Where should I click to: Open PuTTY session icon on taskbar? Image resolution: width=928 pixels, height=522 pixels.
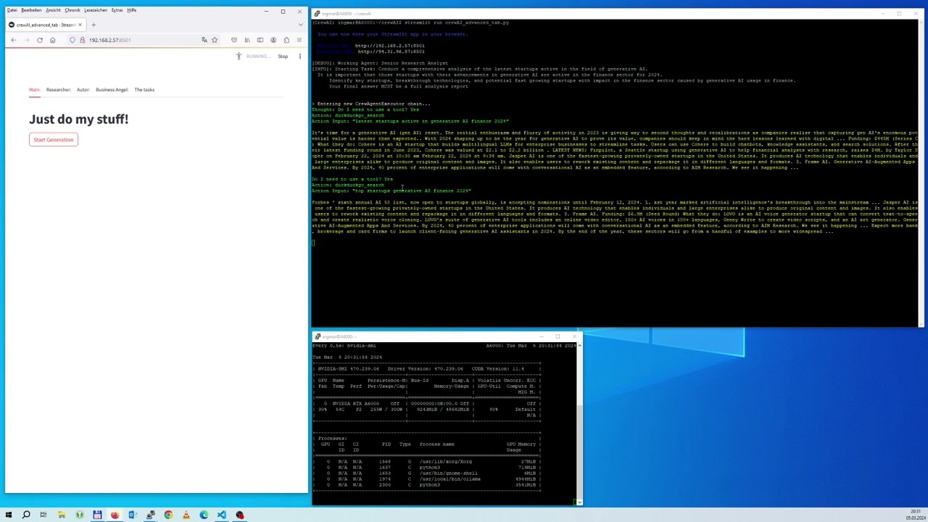150,515
